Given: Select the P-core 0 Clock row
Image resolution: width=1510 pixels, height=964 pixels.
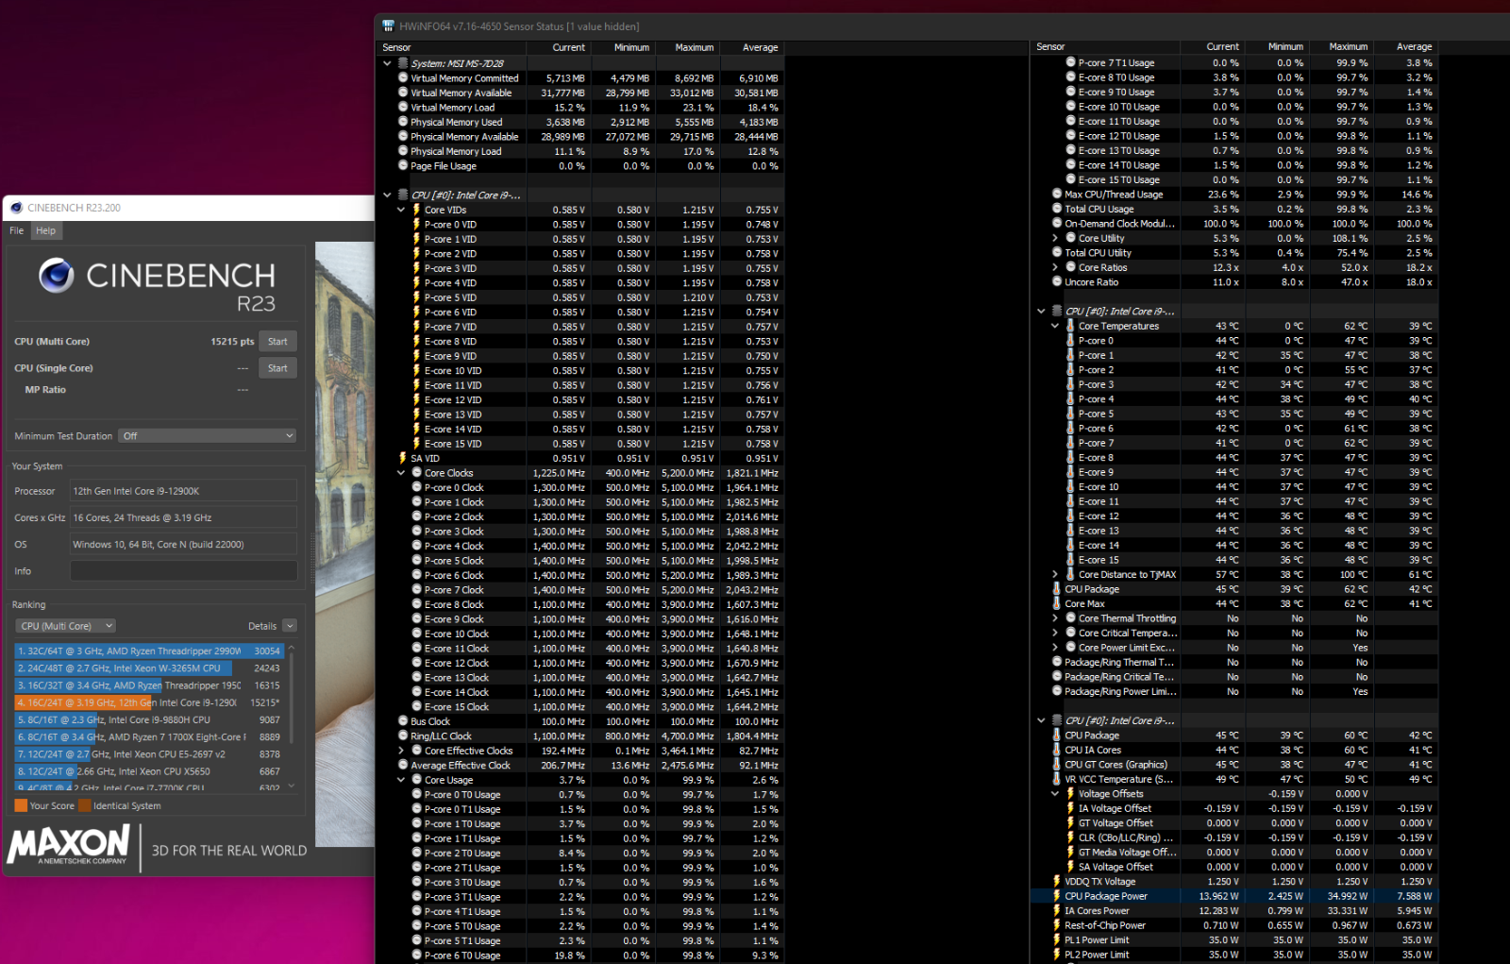Looking at the screenshot, I should (594, 488).
